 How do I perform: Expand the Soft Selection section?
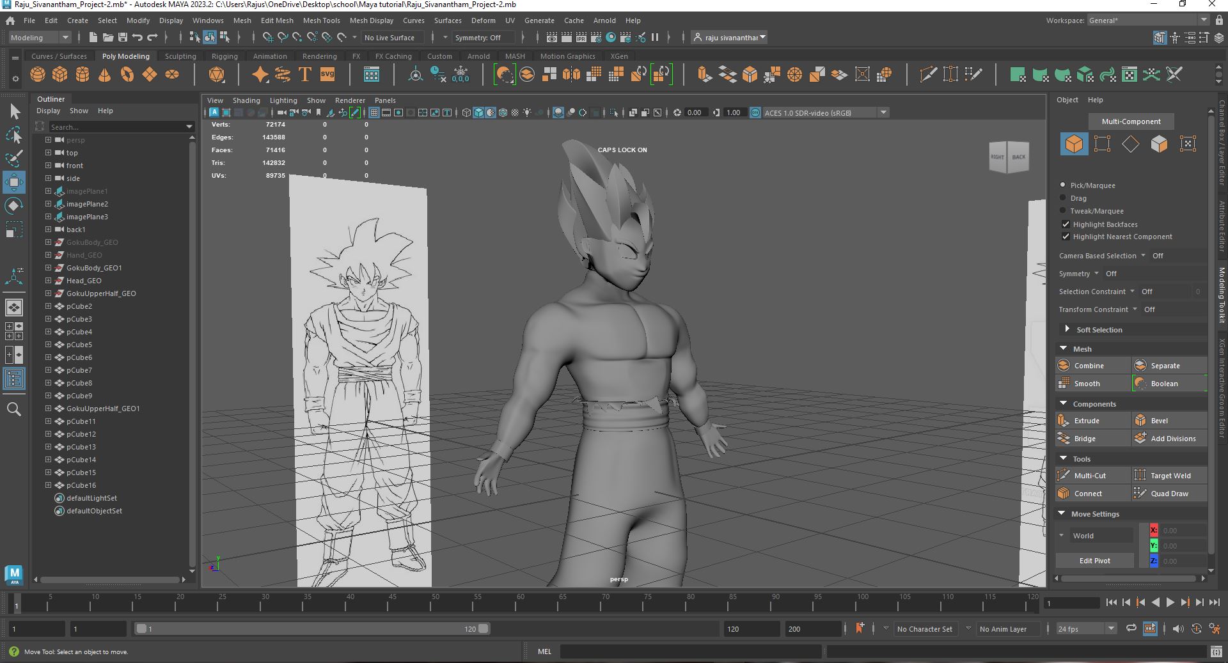pos(1067,329)
